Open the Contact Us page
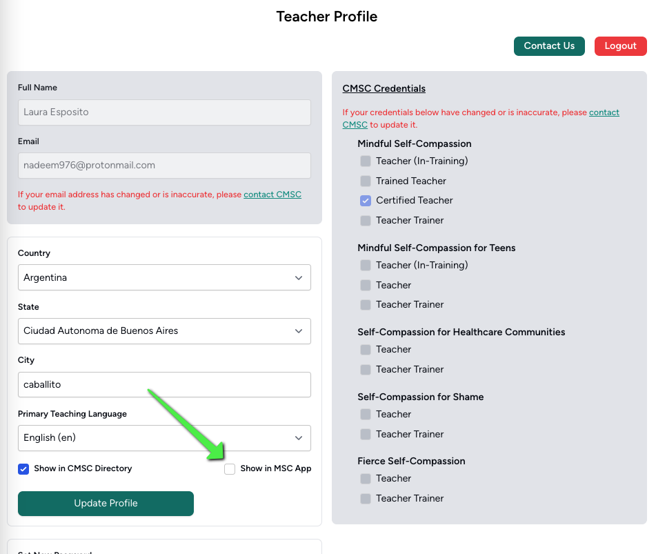Viewport: 656px width, 554px height. coord(549,46)
